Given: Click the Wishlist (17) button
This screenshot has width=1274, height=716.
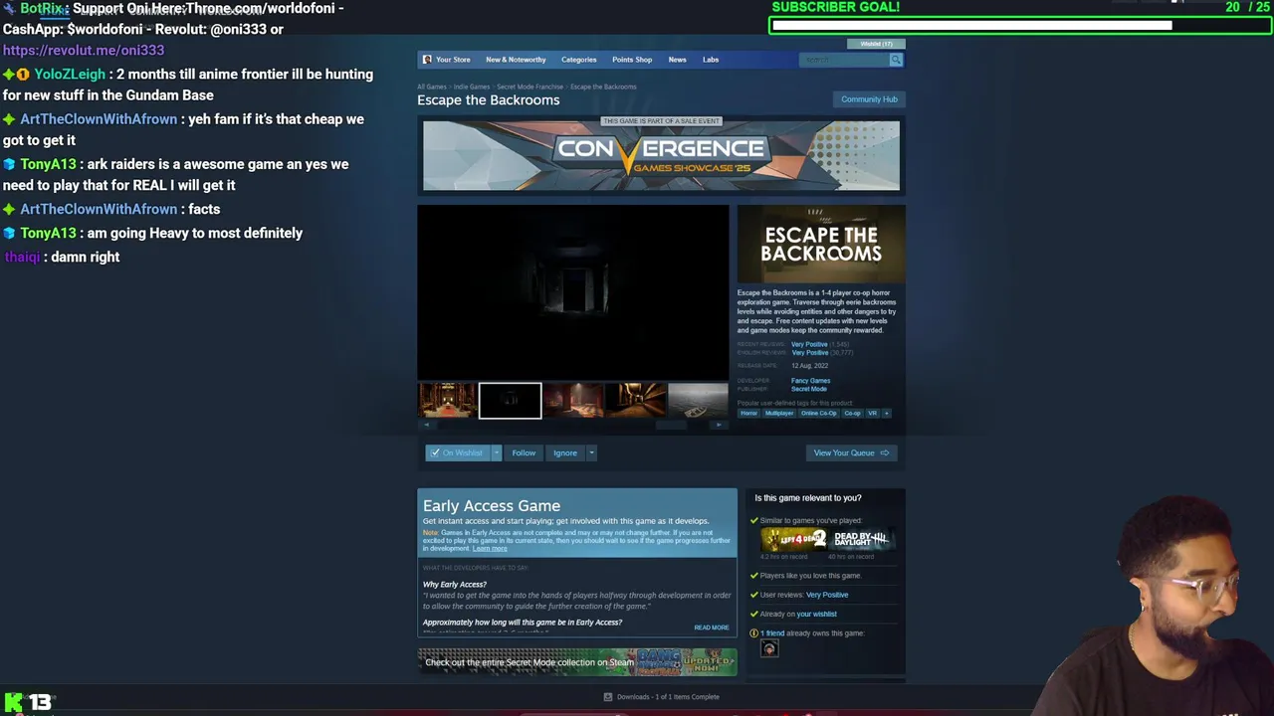Looking at the screenshot, I should pyautogui.click(x=877, y=44).
